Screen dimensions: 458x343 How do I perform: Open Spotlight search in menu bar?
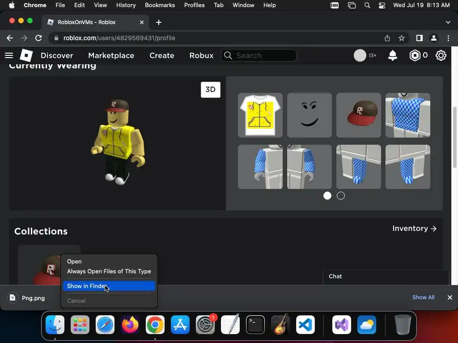[x=367, y=5]
